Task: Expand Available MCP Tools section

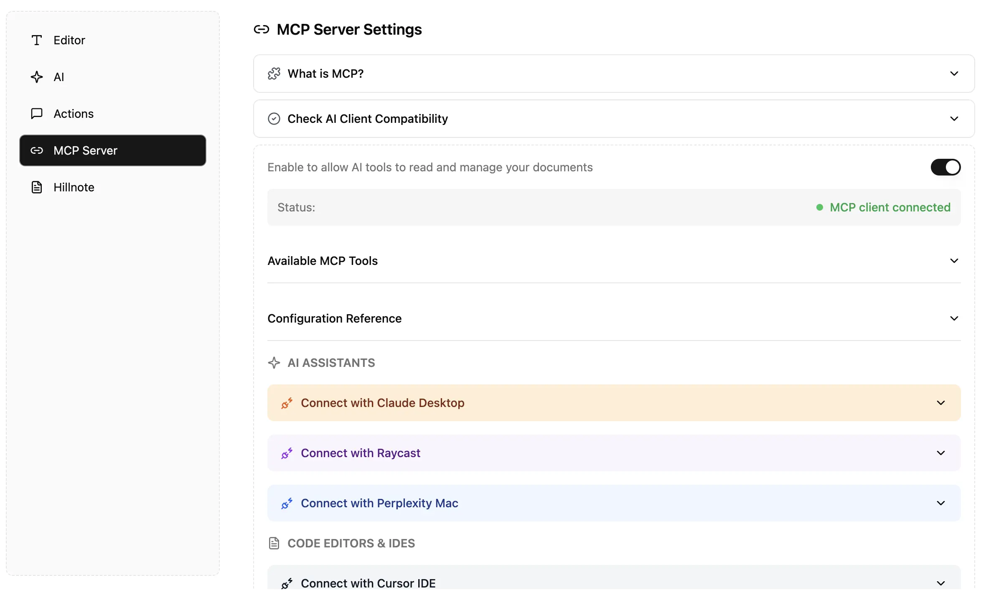Action: click(954, 261)
